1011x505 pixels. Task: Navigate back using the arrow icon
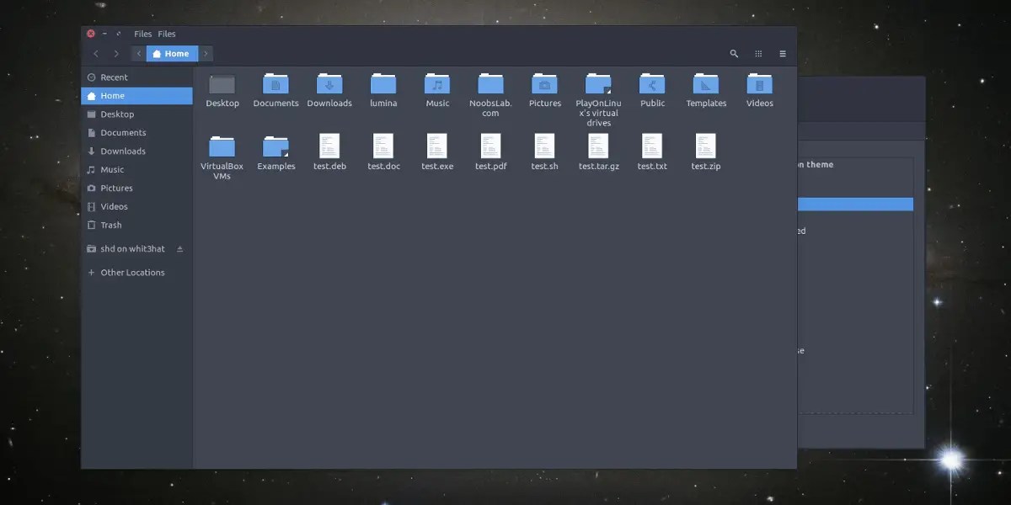[96, 53]
